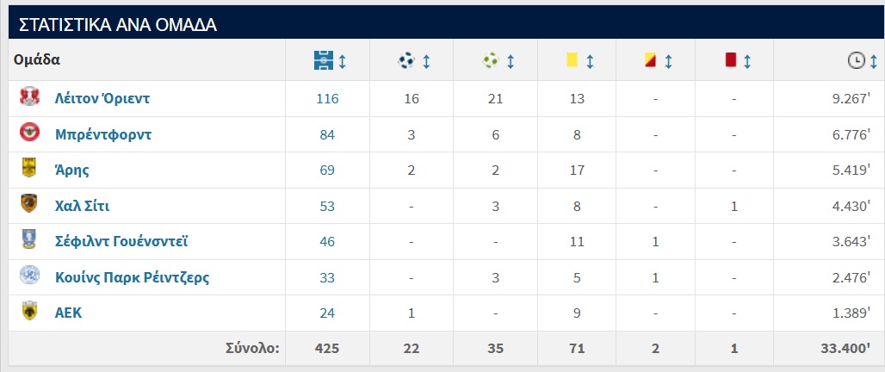Screen dimensions: 885x372
Task: Click the Χαλ Σίτι club crest
Action: 29,205
